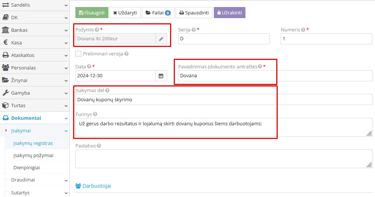Click the Serija input field
375x197 pixels.
click(x=224, y=39)
